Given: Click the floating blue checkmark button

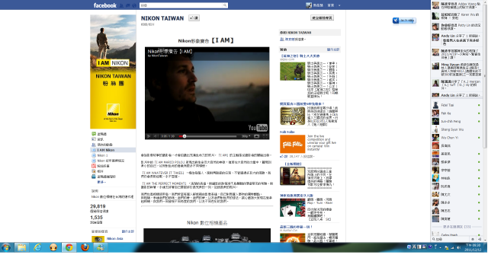Looking at the screenshot, I should [x=404, y=21].
